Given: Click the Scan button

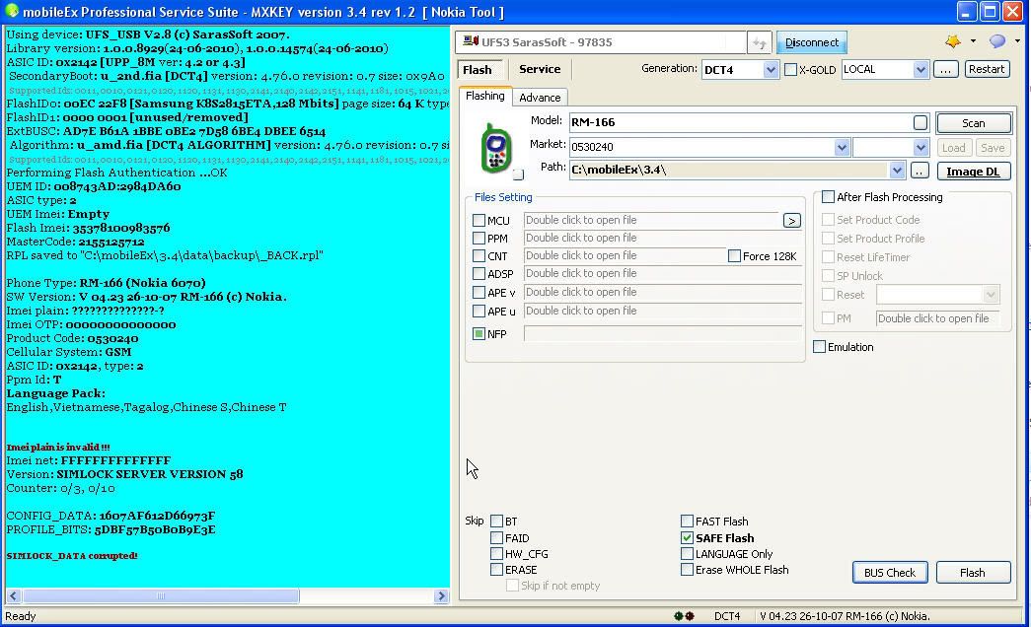Looking at the screenshot, I should [x=973, y=123].
